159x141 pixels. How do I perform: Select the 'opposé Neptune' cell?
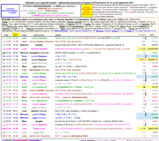point(39,60)
